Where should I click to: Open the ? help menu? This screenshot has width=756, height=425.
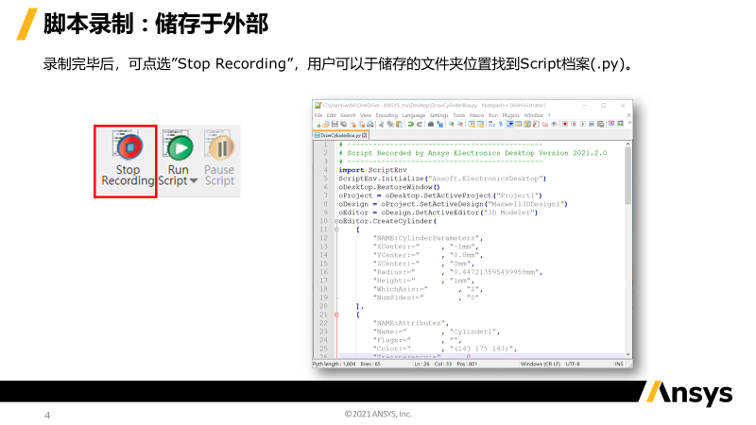pos(549,115)
